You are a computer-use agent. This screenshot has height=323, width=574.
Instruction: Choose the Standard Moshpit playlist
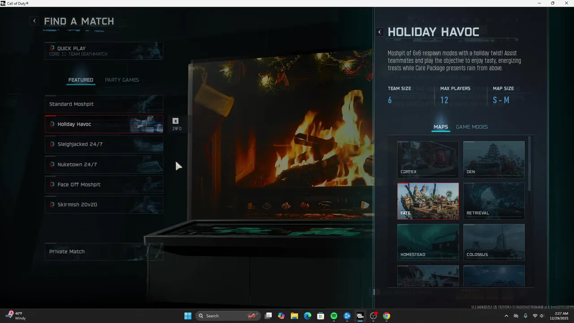(104, 104)
